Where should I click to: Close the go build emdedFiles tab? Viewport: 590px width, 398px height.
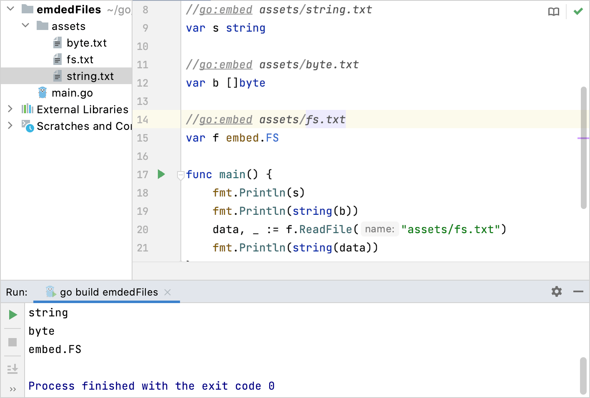click(167, 292)
